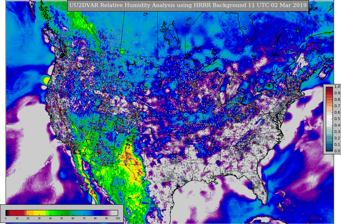Click the 0.7 label on the right colorbar
This screenshot has width=341, height=224.
(337, 106)
